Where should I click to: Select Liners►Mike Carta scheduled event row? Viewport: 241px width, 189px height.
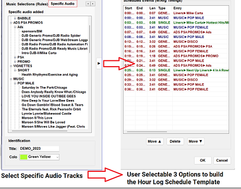click(176, 13)
